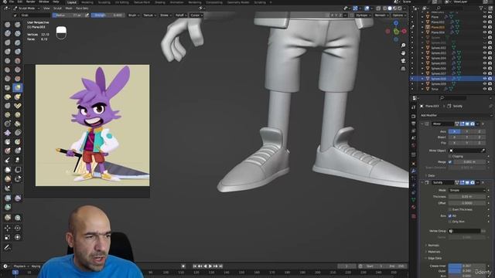Click the brush Radius slider

[x=69, y=15]
